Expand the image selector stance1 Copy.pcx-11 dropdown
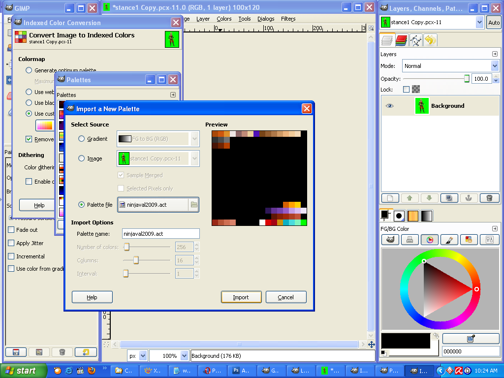Viewport: 504px width, 378px height. tap(479, 23)
